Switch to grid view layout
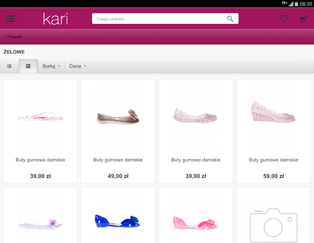 coord(28,66)
